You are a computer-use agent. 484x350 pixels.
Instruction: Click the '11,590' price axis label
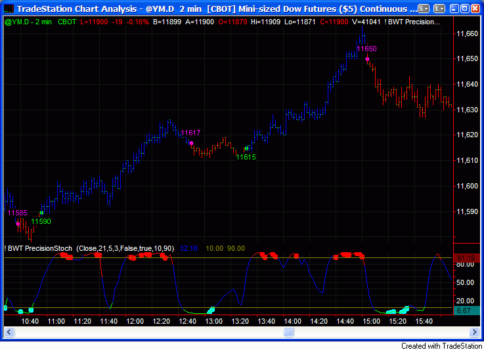click(x=467, y=211)
